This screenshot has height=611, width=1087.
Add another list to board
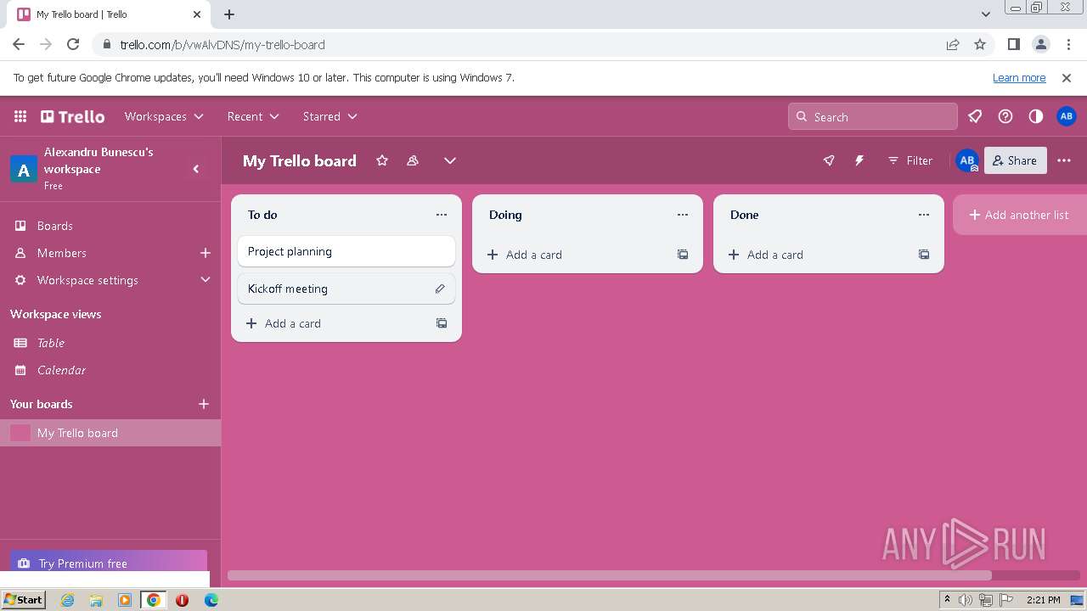(x=1019, y=215)
